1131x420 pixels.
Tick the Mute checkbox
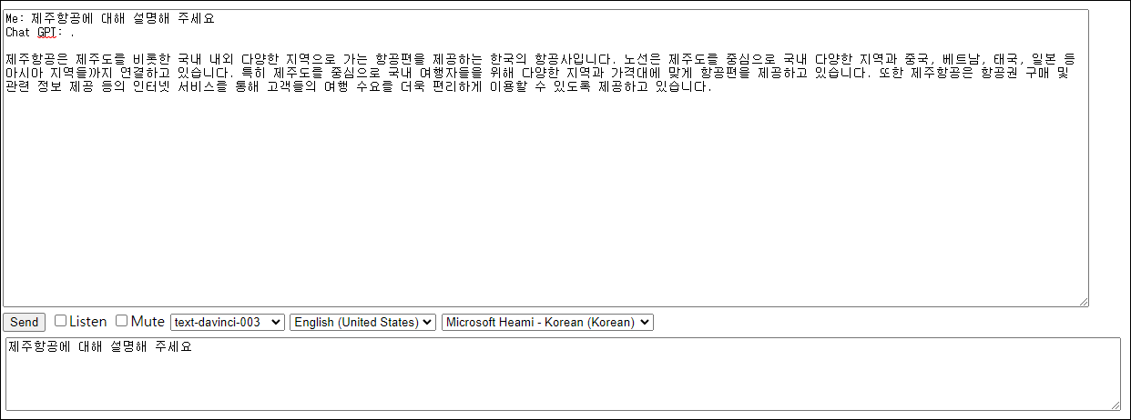pyautogui.click(x=122, y=321)
